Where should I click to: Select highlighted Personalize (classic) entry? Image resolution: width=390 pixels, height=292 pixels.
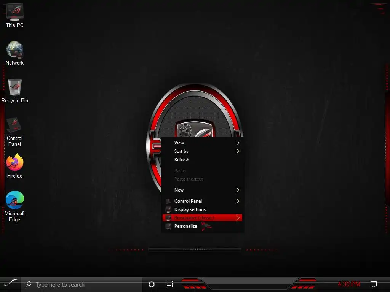[x=202, y=218]
